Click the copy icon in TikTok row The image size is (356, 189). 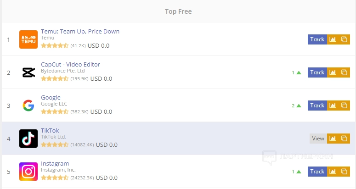[x=345, y=139]
